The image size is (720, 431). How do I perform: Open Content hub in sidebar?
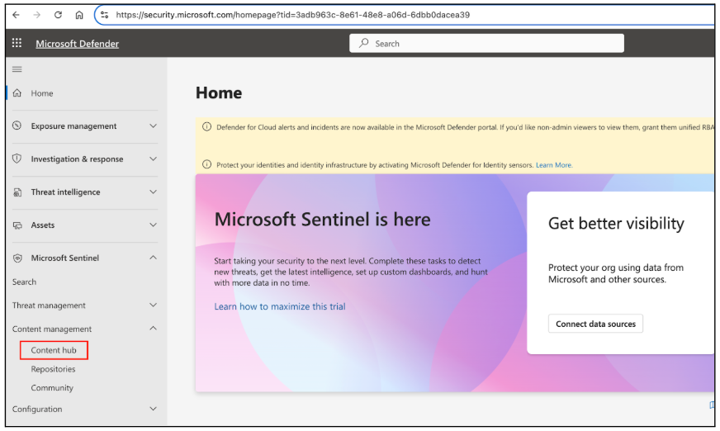click(x=54, y=350)
